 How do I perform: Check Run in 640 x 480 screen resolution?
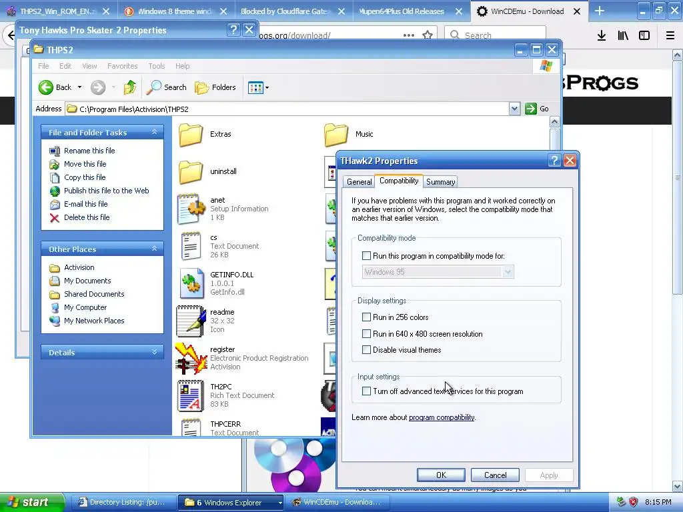(366, 334)
